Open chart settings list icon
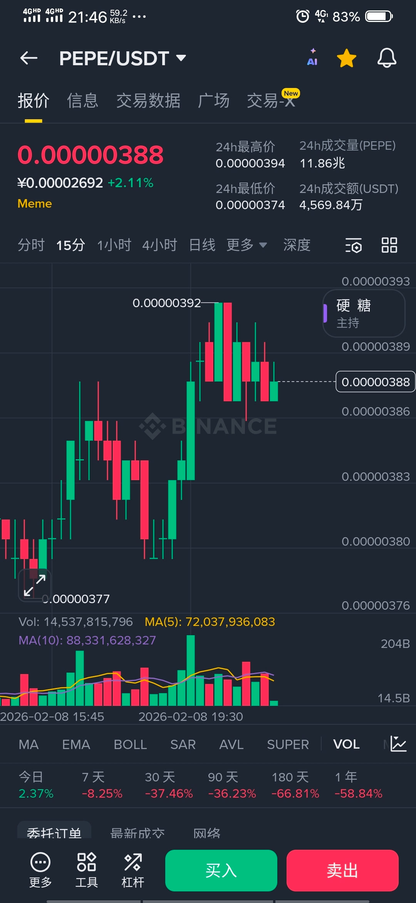The width and height of the screenshot is (416, 903). [353, 245]
